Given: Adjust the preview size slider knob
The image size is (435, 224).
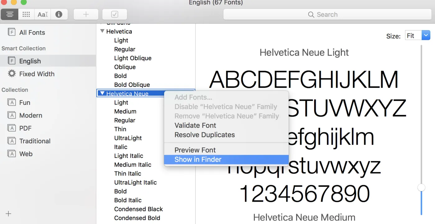Looking at the screenshot, I should [421, 187].
